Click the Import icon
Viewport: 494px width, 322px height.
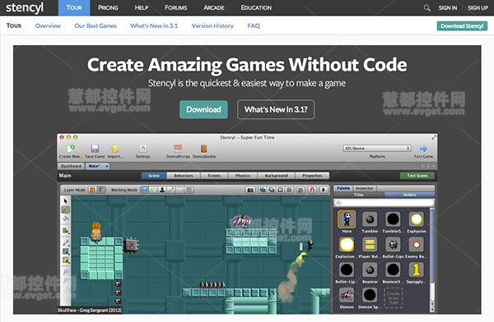[x=115, y=149]
